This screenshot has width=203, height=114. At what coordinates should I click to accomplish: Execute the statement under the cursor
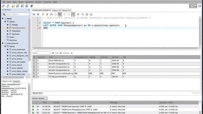point(47,14)
